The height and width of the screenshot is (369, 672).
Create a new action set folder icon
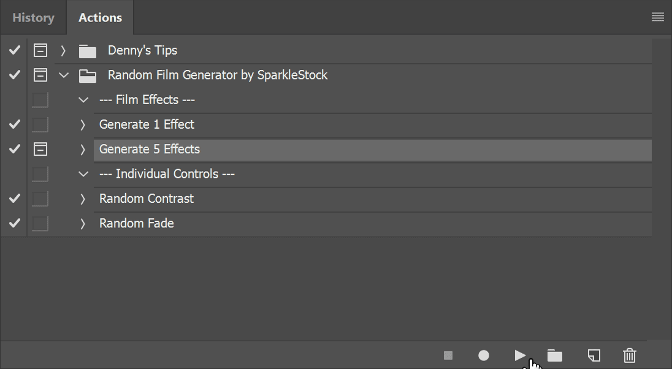(554, 356)
